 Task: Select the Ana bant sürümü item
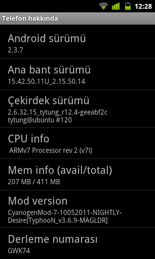(x=77, y=74)
